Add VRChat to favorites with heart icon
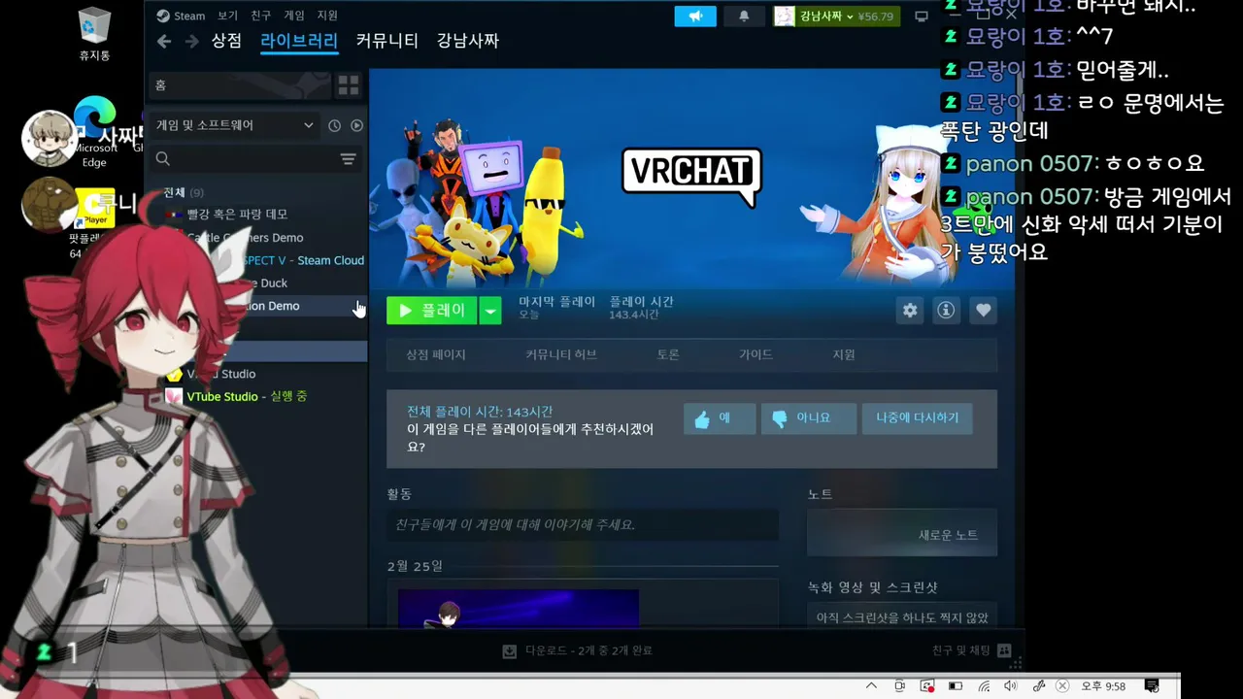The height and width of the screenshot is (699, 1243). click(983, 311)
